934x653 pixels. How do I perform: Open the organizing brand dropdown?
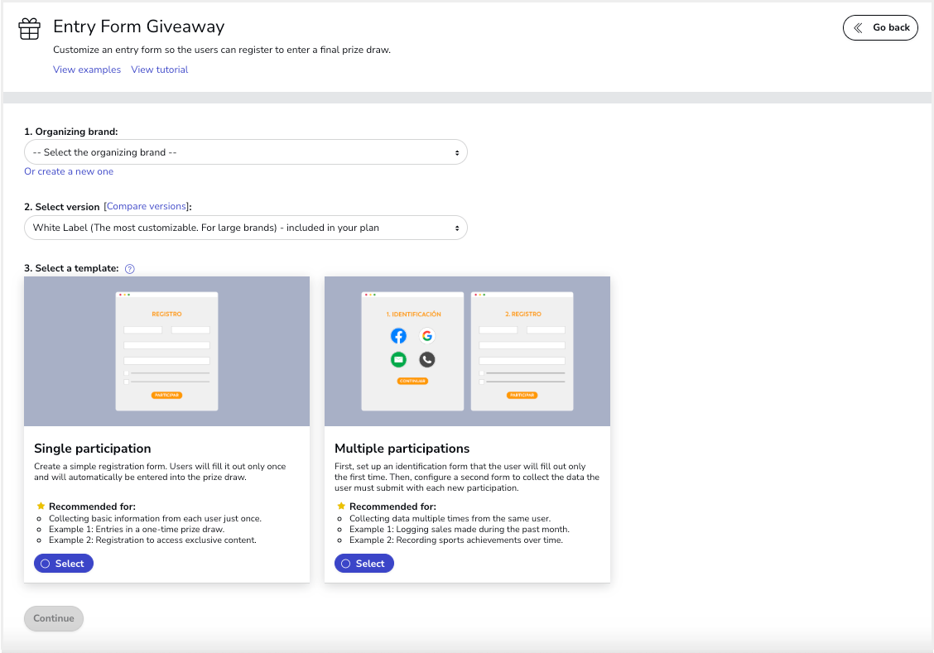click(245, 152)
